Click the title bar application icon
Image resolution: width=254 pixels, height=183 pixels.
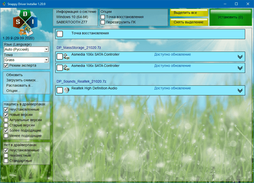click(x=4, y=4)
